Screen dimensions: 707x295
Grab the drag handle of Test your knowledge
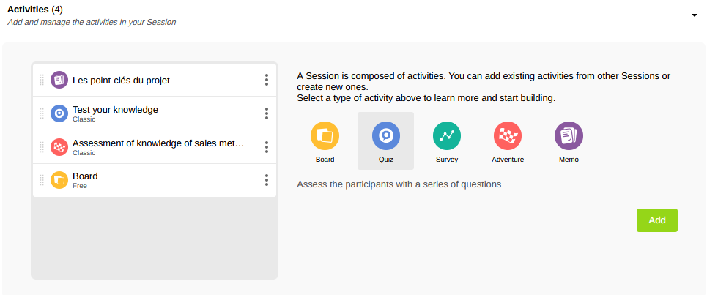(x=42, y=113)
